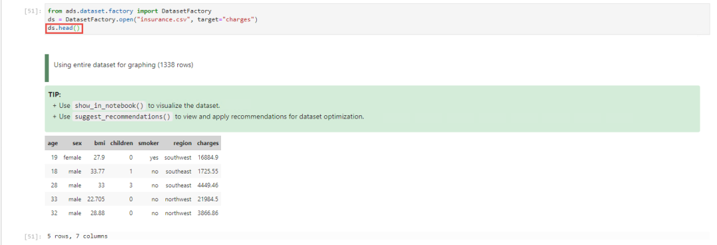Select the "children" column header
Screen dimensions: 717x245
click(x=121, y=143)
